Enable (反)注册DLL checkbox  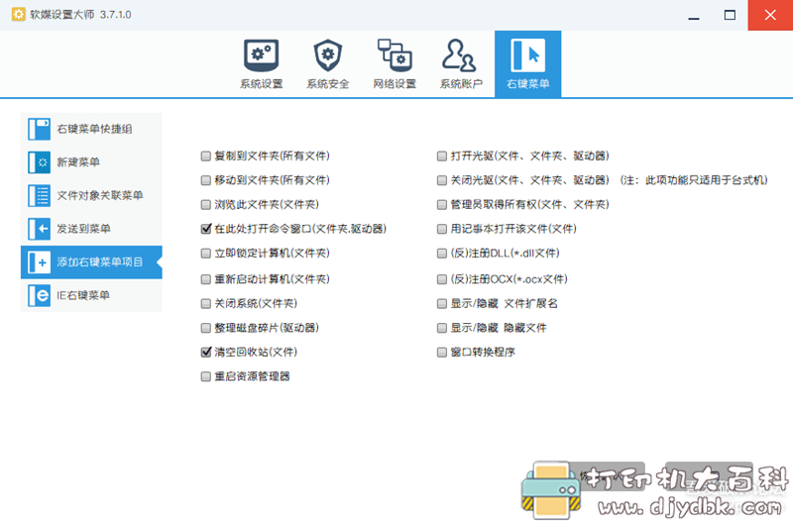[441, 254]
